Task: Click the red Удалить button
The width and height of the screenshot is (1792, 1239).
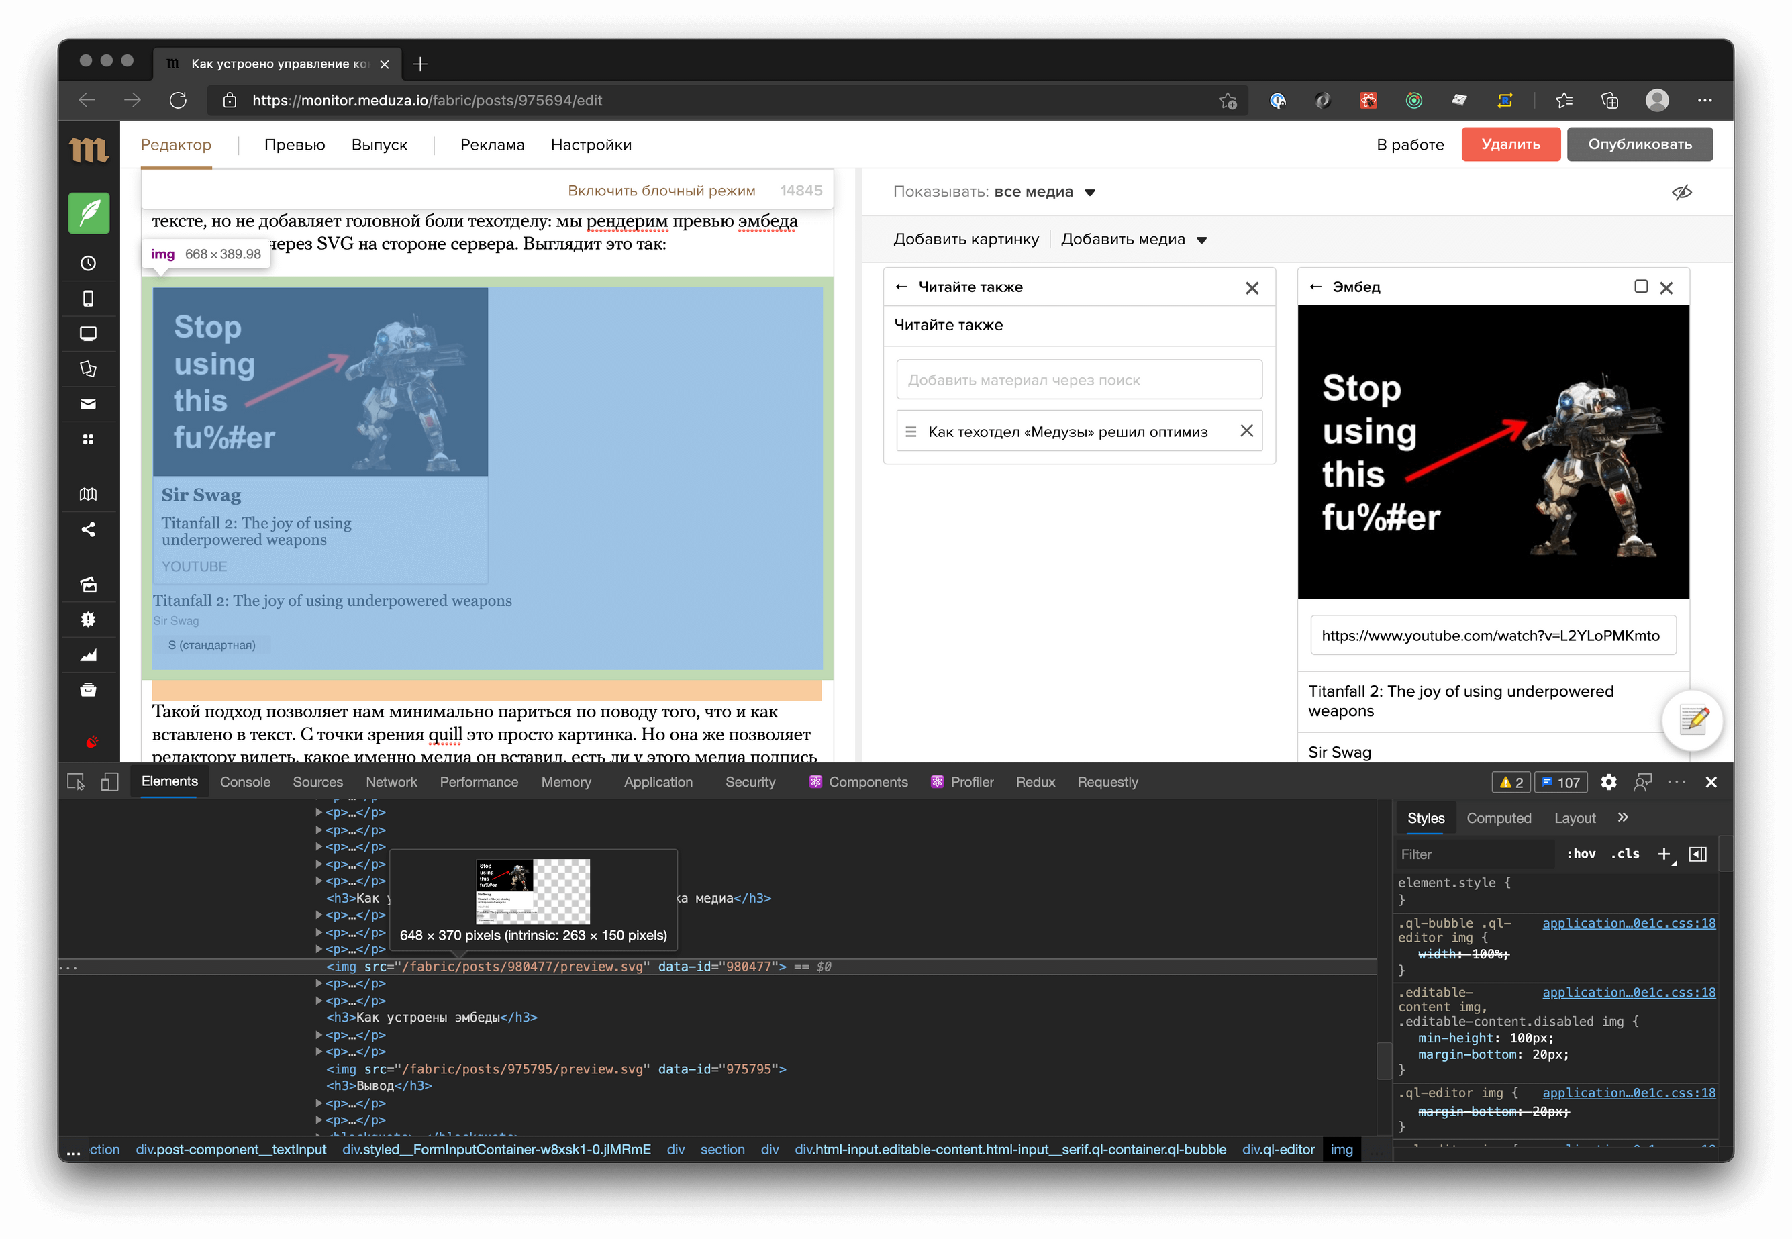Action: 1509,144
